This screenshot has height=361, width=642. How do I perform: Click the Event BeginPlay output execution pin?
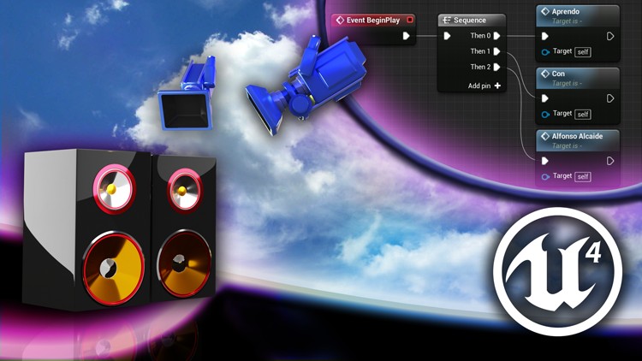tap(407, 36)
